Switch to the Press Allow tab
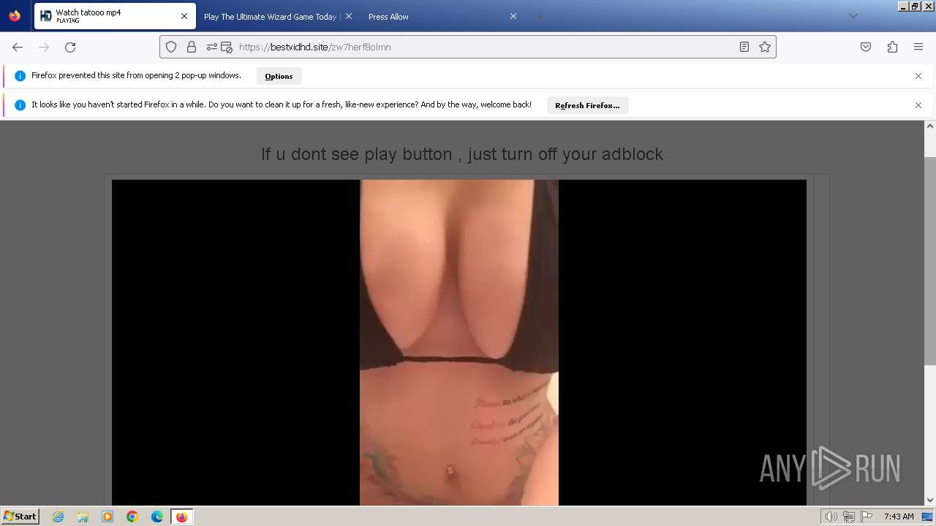Image resolution: width=936 pixels, height=526 pixels. (x=442, y=16)
